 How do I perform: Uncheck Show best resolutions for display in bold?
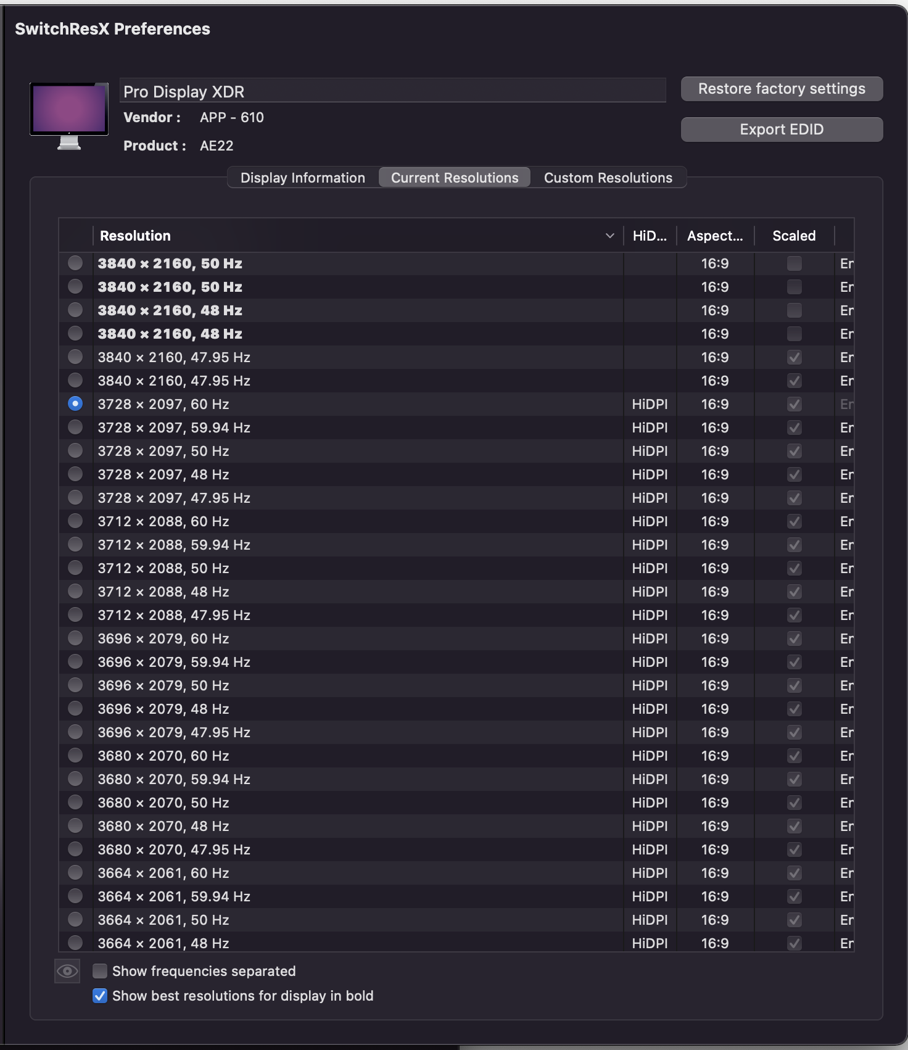click(100, 996)
